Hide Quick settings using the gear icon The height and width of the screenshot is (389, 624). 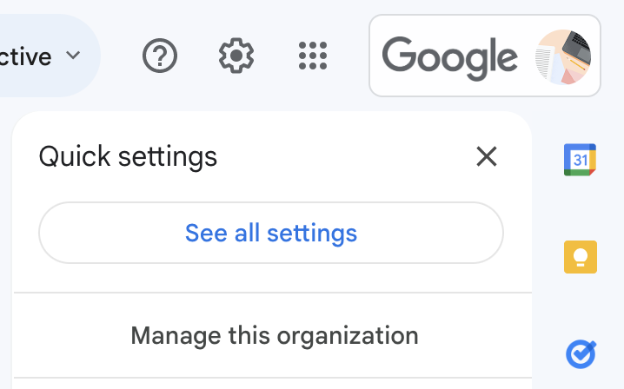(x=236, y=56)
